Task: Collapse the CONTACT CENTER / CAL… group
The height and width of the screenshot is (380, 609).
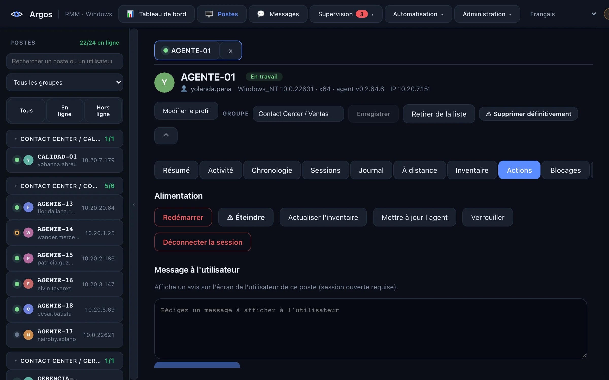Action: point(64,139)
